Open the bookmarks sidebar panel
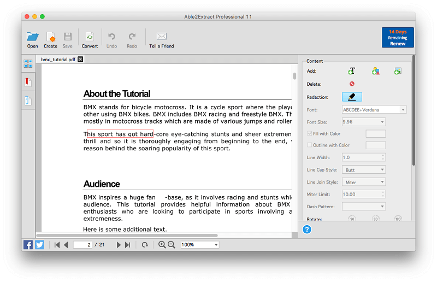437x282 pixels. [x=28, y=82]
